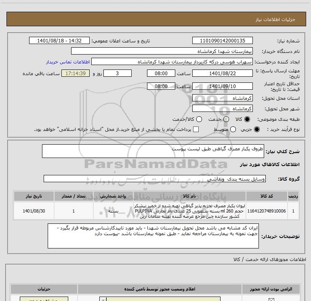
Task: Click the remaining time countdown 17:14:39
Action: click(76, 73)
